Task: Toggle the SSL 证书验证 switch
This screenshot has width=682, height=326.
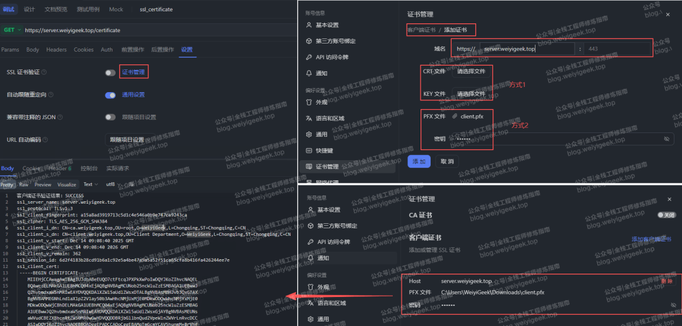Action: coord(111,73)
